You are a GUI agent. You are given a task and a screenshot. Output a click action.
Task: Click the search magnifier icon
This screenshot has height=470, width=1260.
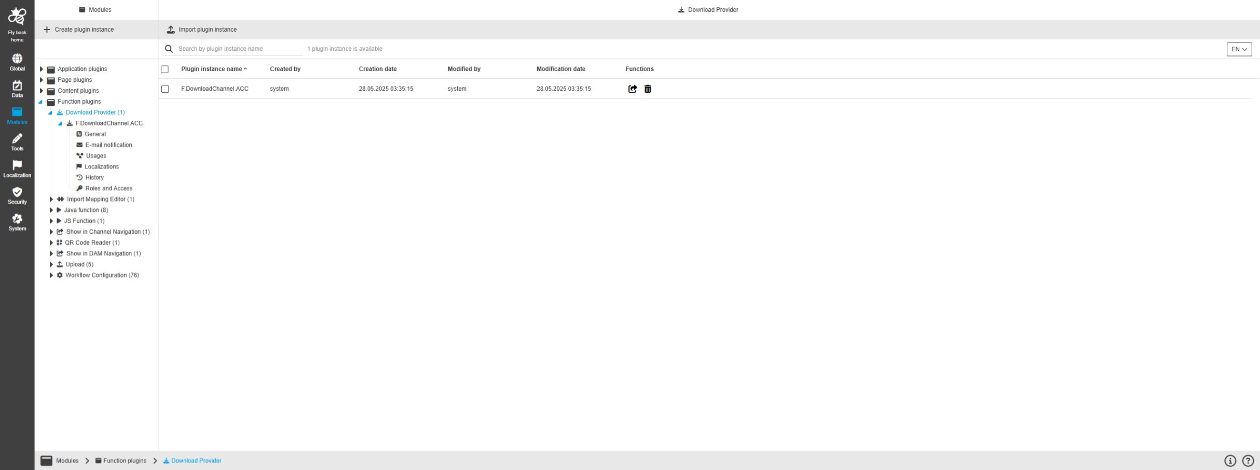pyautogui.click(x=169, y=49)
